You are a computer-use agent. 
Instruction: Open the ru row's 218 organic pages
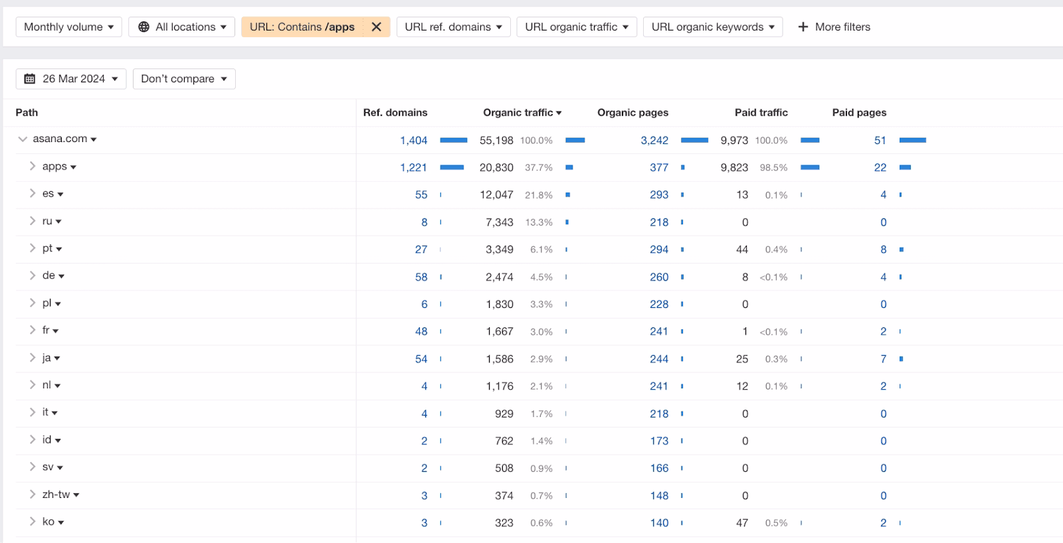pos(659,222)
